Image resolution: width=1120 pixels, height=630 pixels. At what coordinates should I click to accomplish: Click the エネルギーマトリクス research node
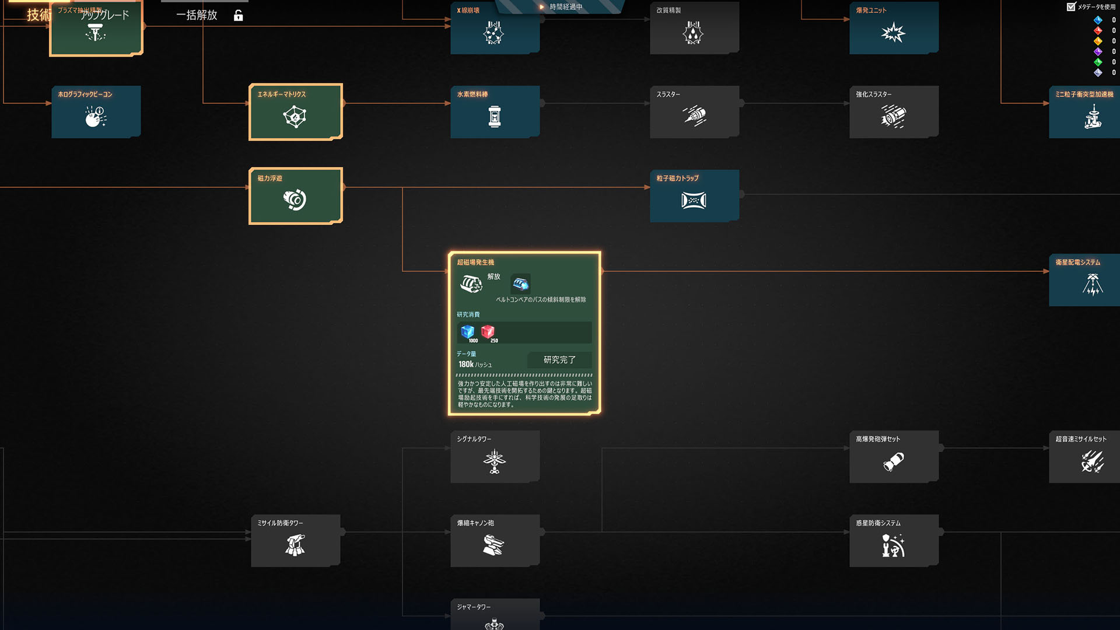295,112
